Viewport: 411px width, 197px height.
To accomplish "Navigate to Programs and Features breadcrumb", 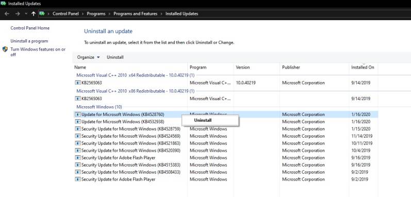I will [135, 13].
